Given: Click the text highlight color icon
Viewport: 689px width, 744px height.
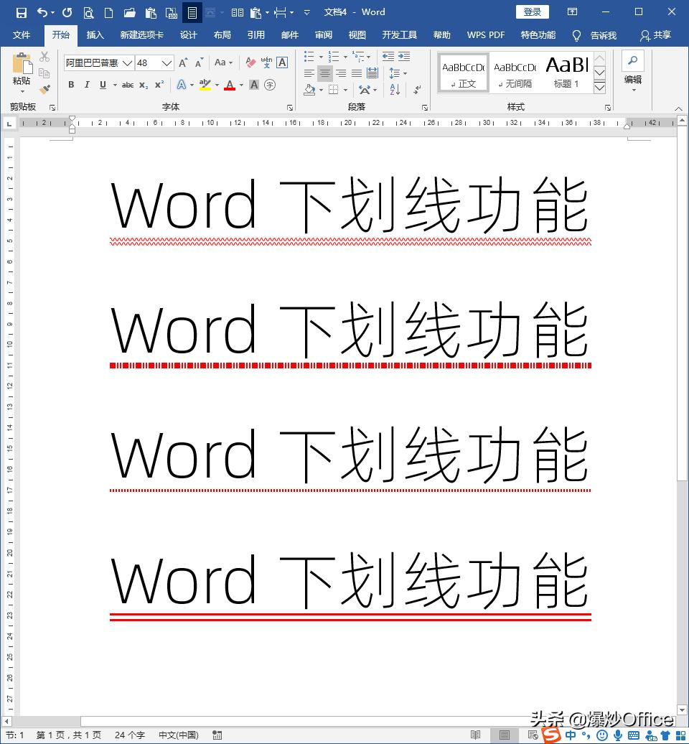Looking at the screenshot, I should (205, 85).
